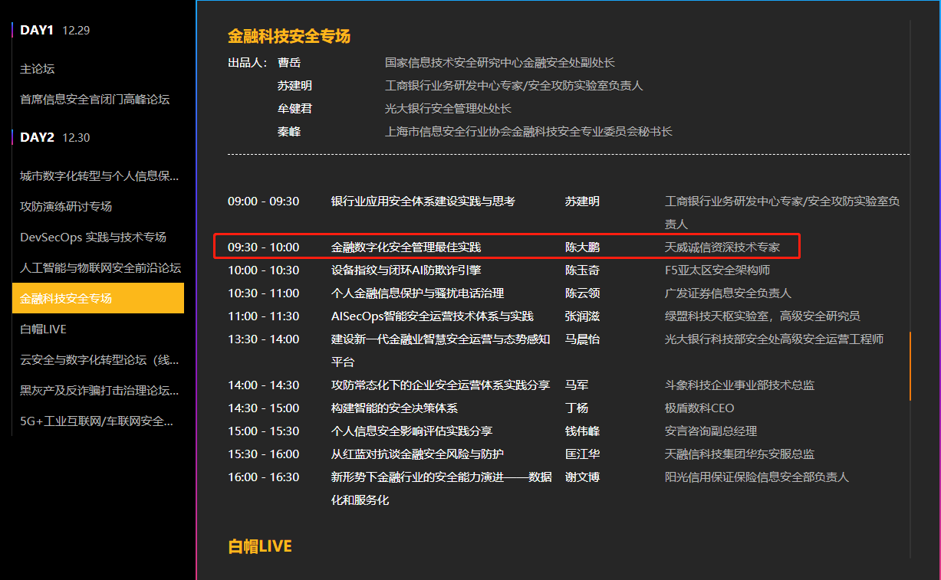Image resolution: width=941 pixels, height=580 pixels.
Task: Click 金融数字化安全管理最佳实践 session title
Action: tap(406, 247)
